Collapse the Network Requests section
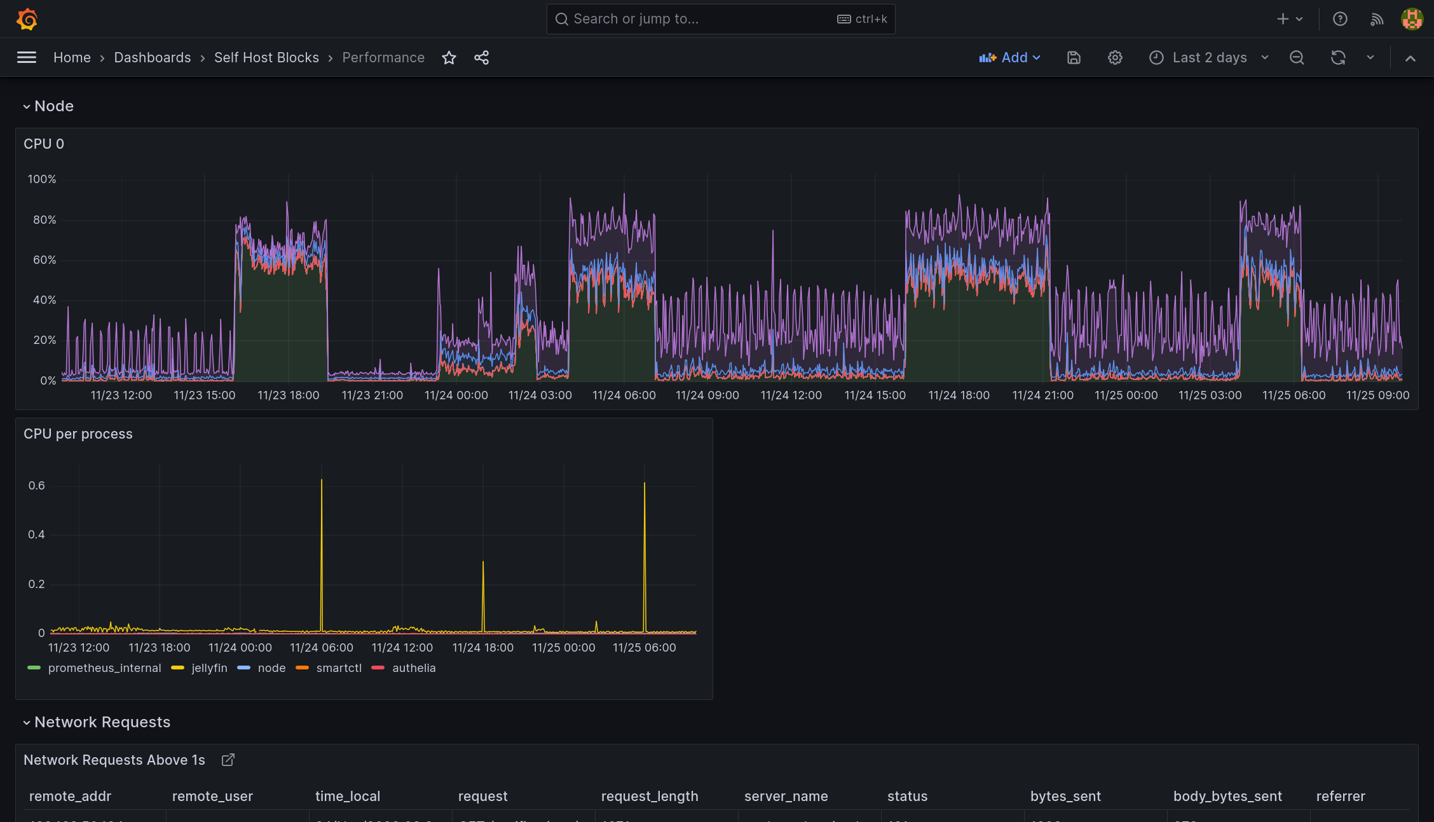 pos(25,722)
